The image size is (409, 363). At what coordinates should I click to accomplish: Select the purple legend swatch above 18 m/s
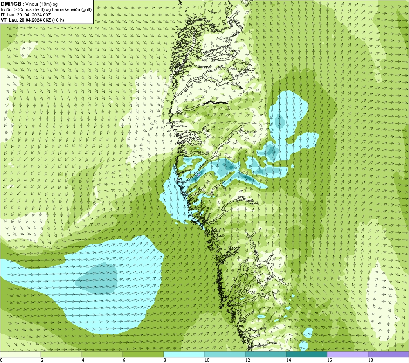coord(389,354)
